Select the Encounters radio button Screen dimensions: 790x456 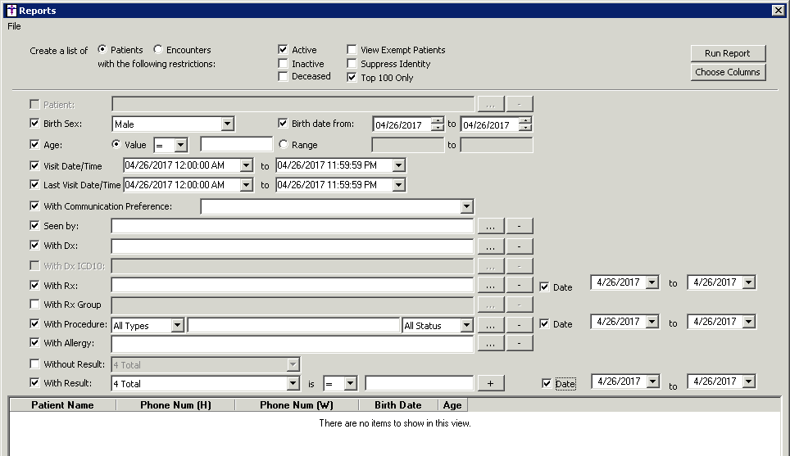[158, 49]
